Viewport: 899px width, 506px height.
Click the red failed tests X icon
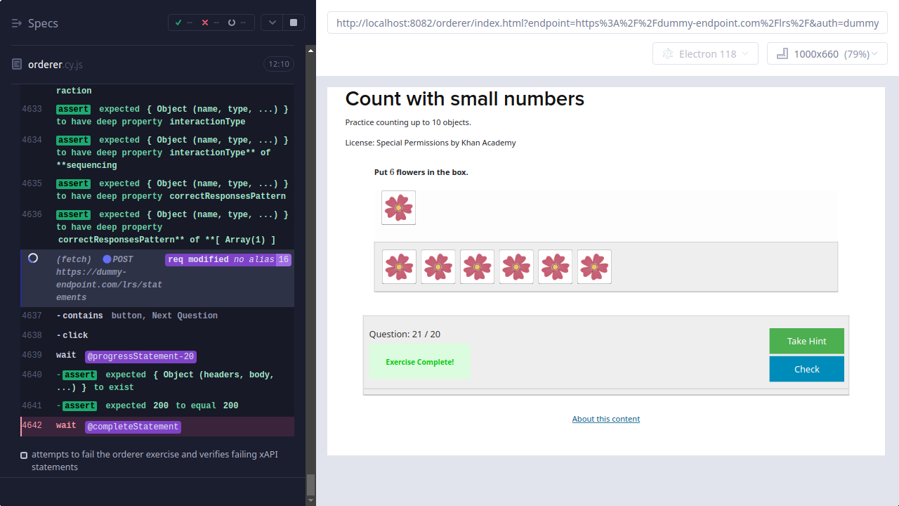205,22
